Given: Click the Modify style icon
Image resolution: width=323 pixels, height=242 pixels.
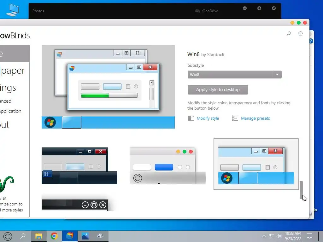Looking at the screenshot, I should pos(191,118).
